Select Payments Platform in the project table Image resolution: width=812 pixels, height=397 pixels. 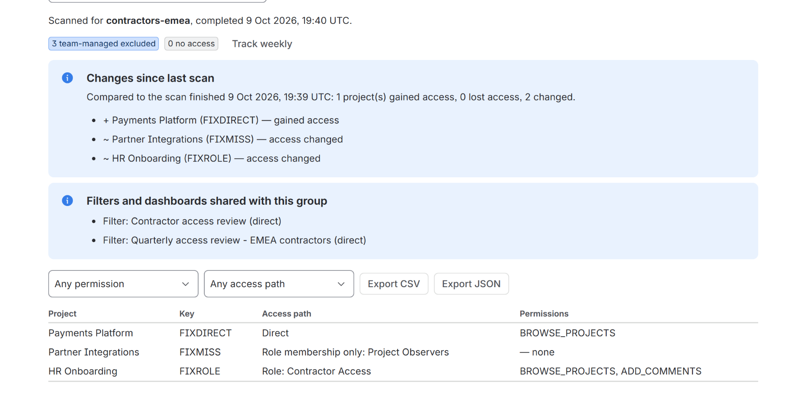[x=90, y=333]
